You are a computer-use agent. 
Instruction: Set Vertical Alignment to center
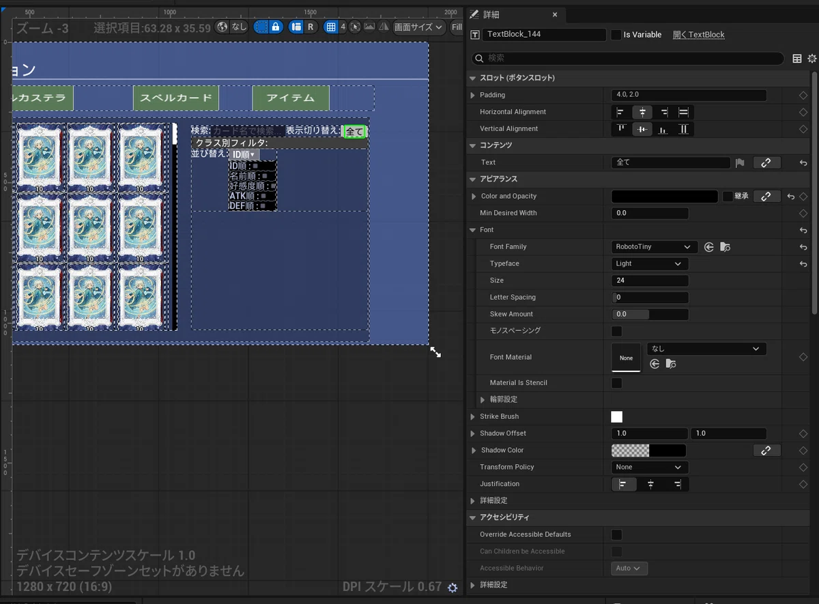pyautogui.click(x=642, y=129)
